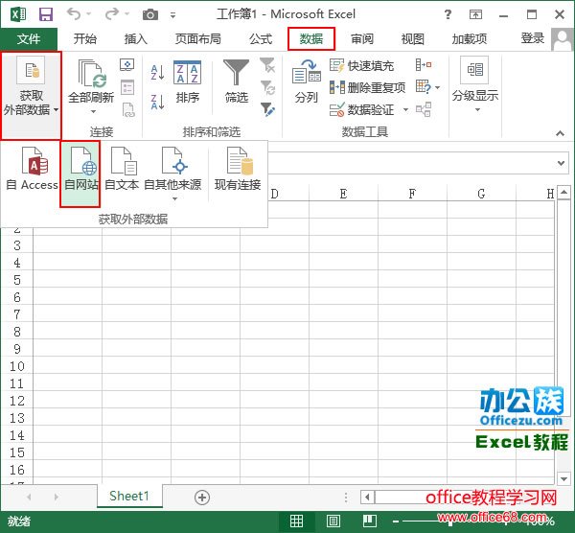This screenshot has height=533, width=575.
Task: Switch to the 页面布局 tab
Action: 198,39
